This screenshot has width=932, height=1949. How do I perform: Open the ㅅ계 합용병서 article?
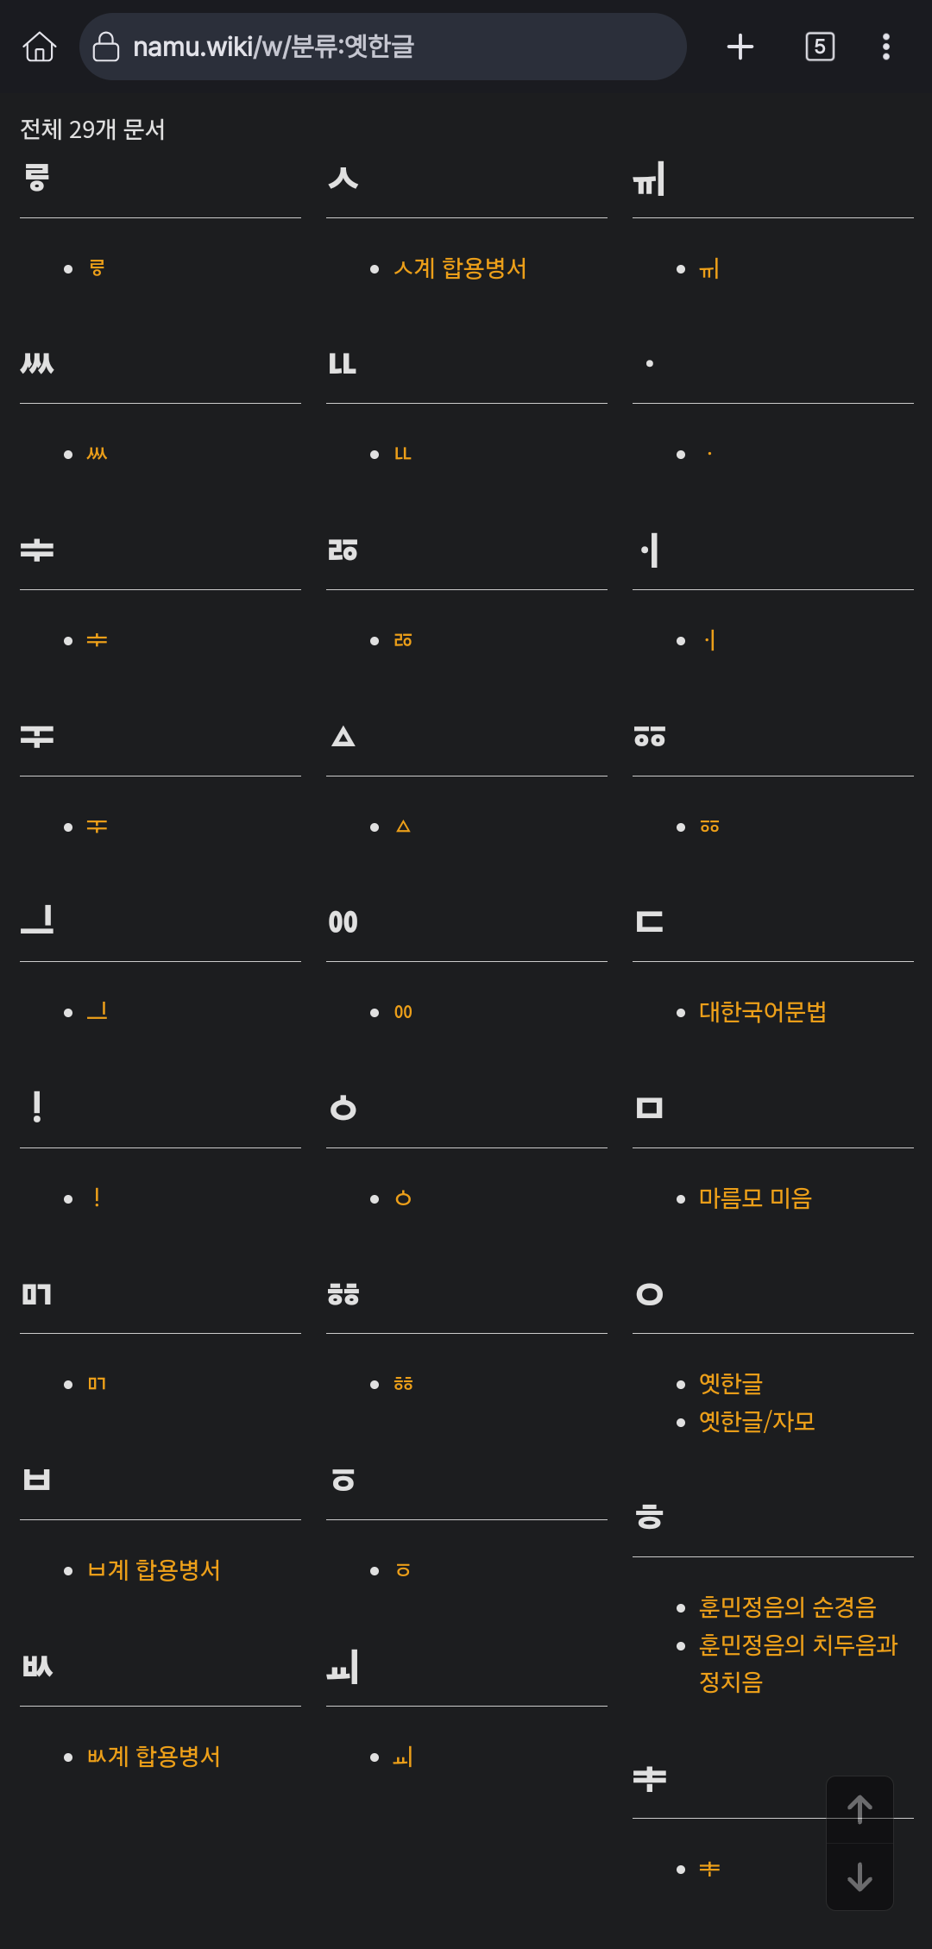460,268
